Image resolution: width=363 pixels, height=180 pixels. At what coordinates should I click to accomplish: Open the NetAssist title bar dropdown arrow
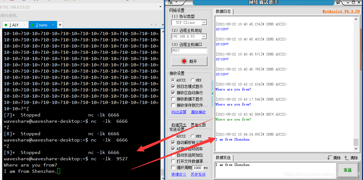pyautogui.click(x=176, y=2)
